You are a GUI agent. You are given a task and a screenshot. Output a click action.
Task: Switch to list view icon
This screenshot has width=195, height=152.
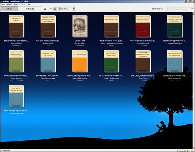51,9
